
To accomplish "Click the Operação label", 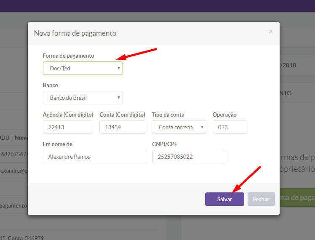I will pos(224,115).
